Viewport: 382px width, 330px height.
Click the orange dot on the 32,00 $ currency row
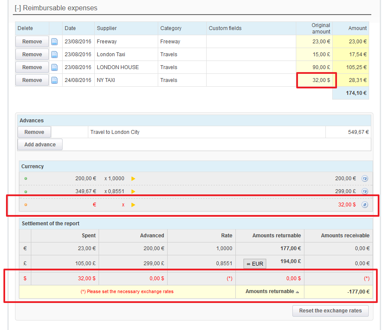pyautogui.click(x=26, y=205)
